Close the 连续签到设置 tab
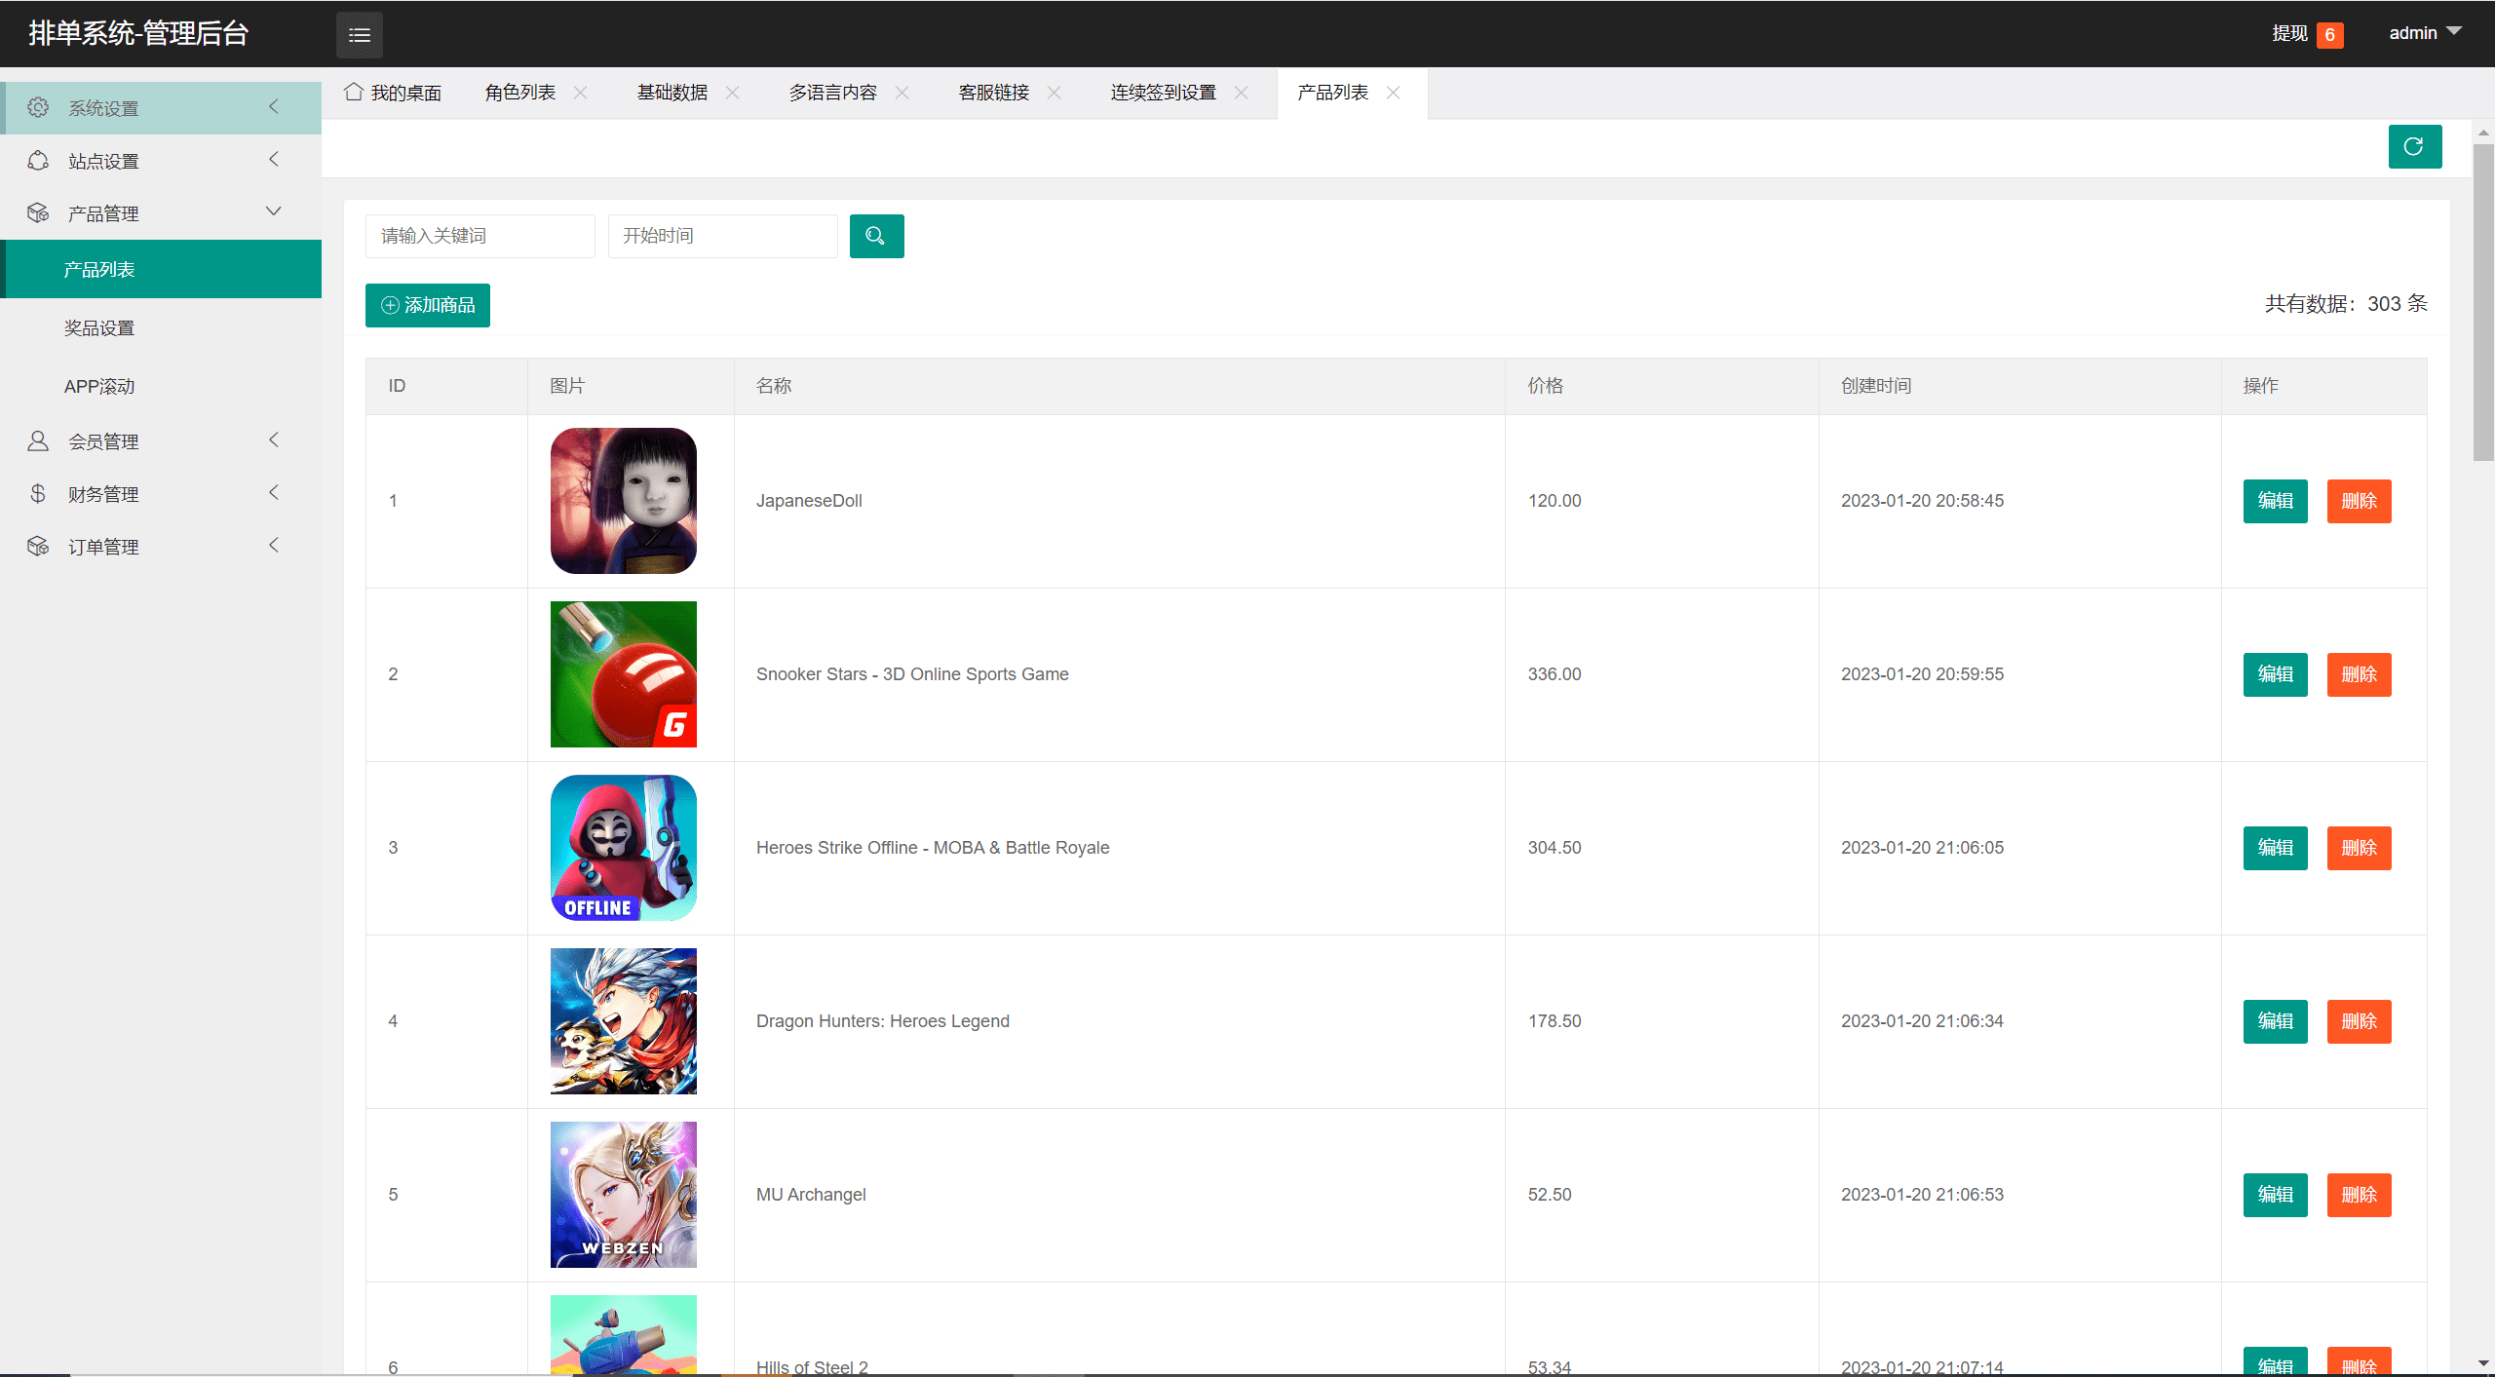Image resolution: width=2495 pixels, height=1377 pixels. click(x=1242, y=93)
